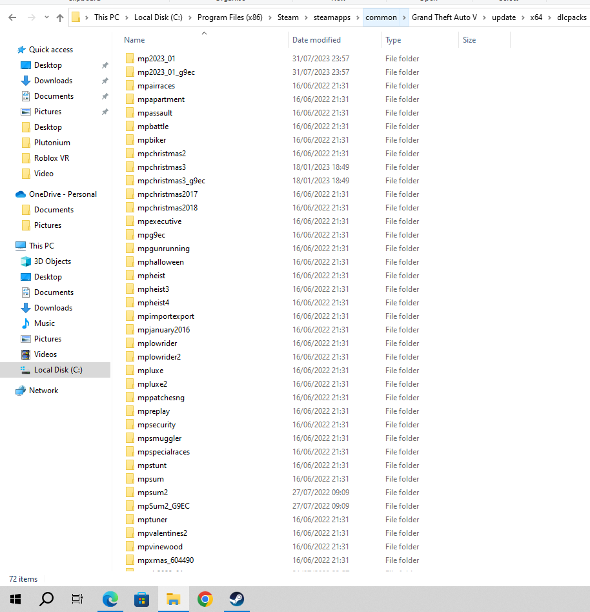Screen dimensions: 590x612
Task: Open Plutonium folder in Quick access
Action: point(52,143)
